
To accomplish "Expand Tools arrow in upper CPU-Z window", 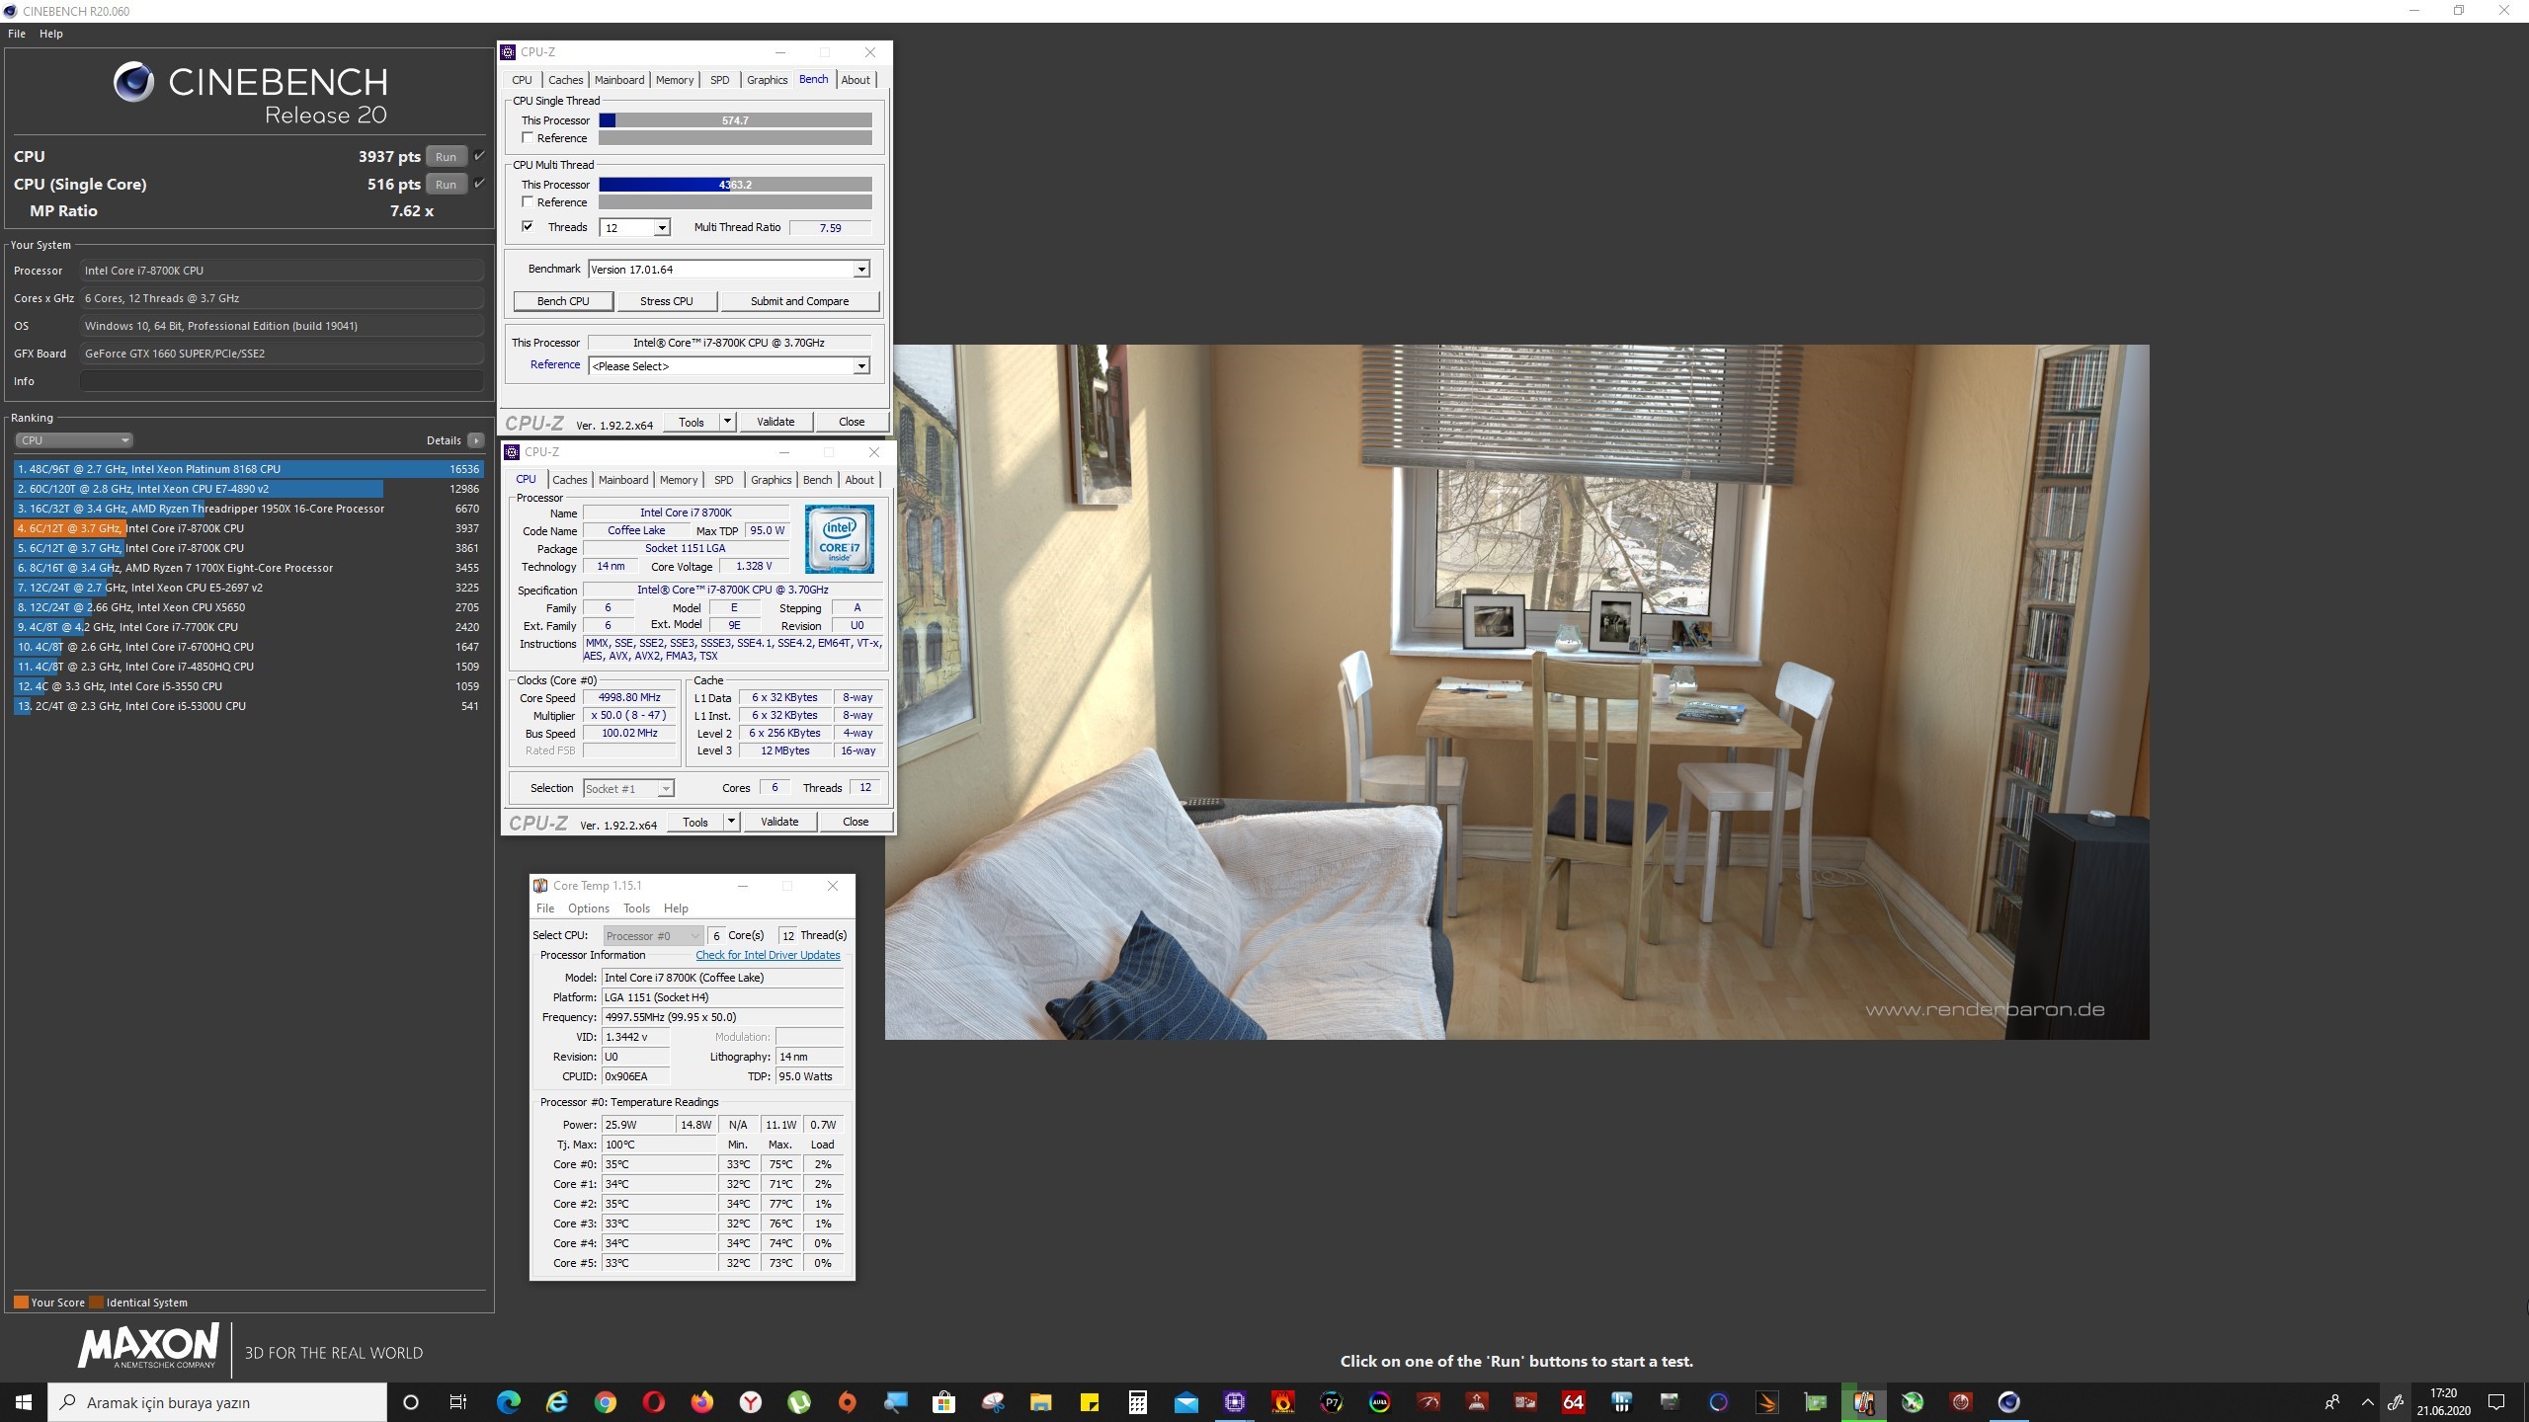I will (727, 422).
